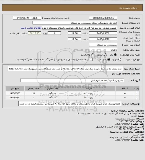Click the نام کالا column header
This screenshot has width=145, height=160.
click(89, 88)
